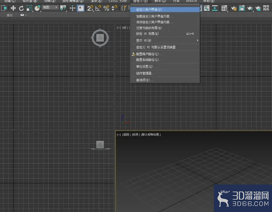Viewport: 272px width, 212px height.
Task: Open the 脚本(S) menu
Action: coord(160,1)
